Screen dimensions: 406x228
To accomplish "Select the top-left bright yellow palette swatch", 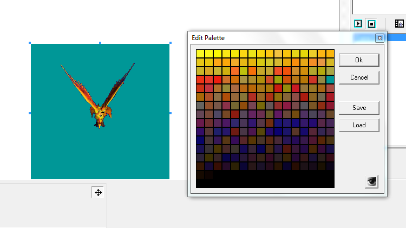I will click(200, 54).
